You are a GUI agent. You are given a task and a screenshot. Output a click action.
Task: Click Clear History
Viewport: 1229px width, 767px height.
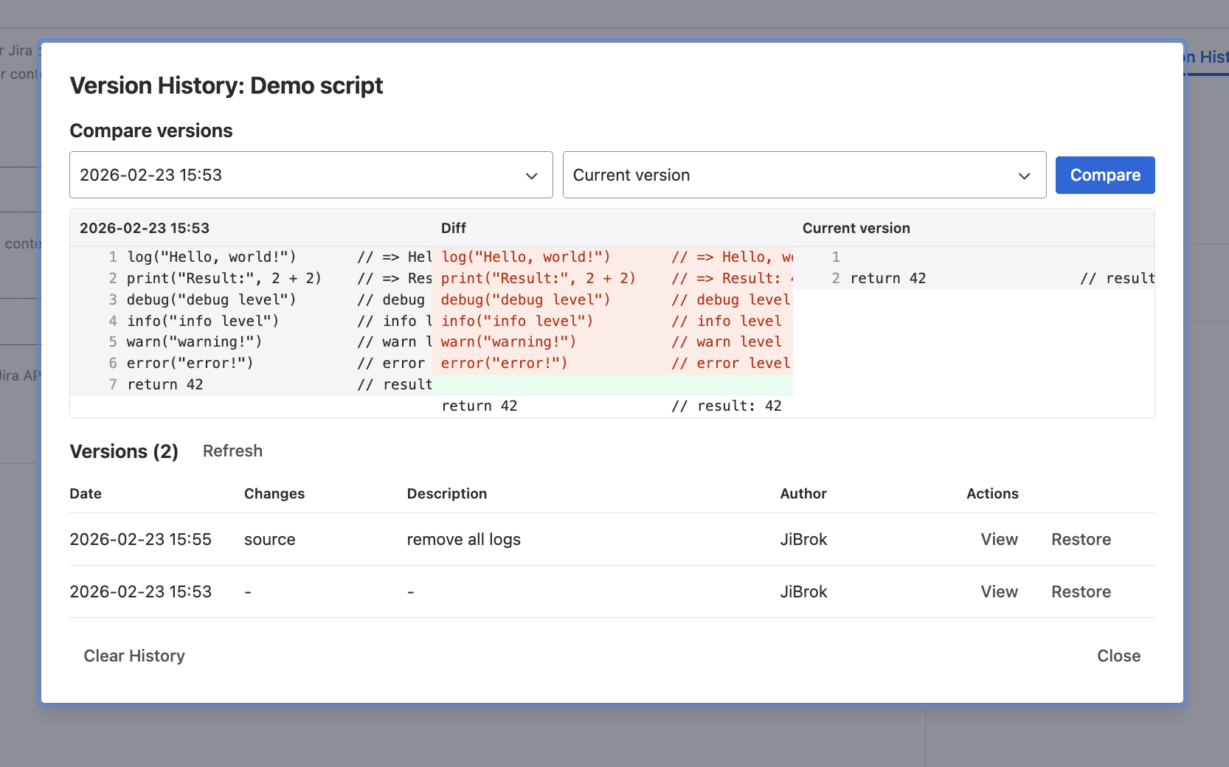click(x=134, y=656)
